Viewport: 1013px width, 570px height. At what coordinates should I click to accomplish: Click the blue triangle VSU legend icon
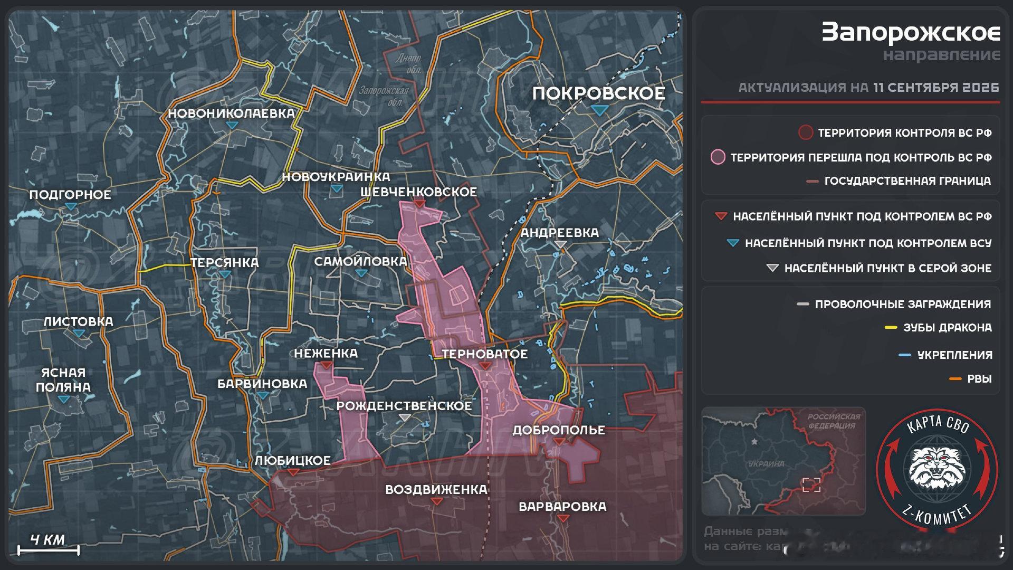[733, 243]
